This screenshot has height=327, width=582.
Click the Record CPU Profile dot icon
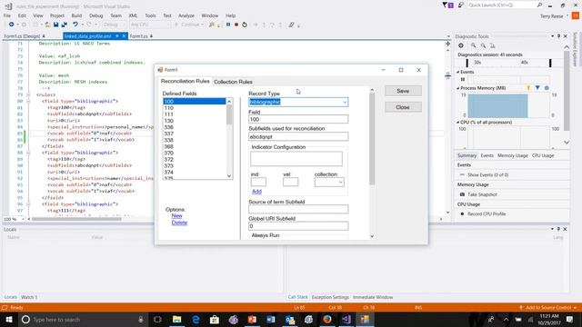coord(462,214)
